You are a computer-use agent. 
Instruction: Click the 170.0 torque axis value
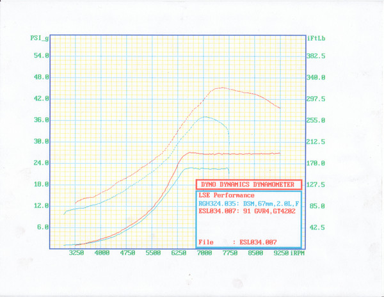click(x=316, y=163)
